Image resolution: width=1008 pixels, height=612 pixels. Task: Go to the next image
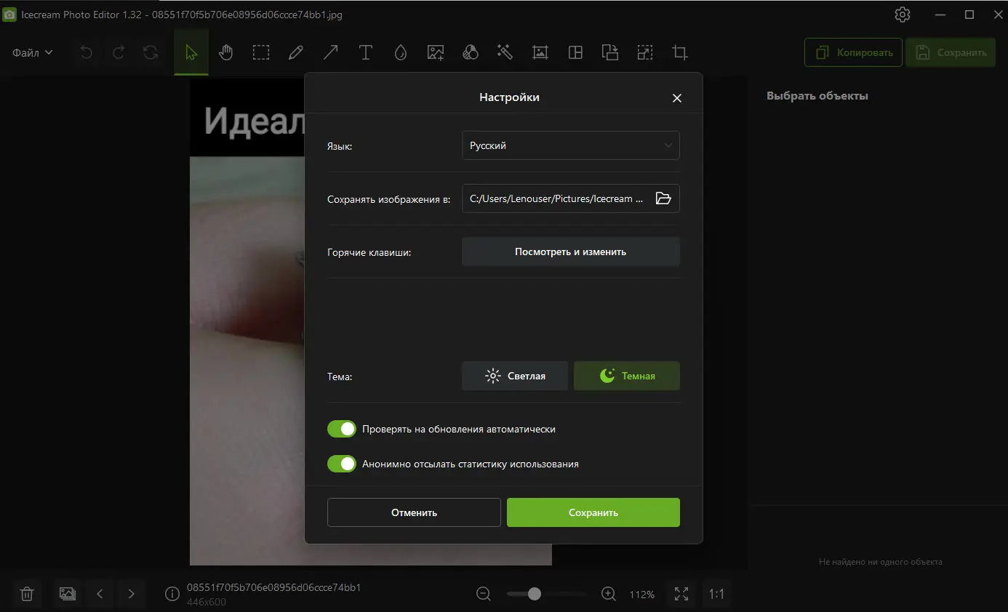[131, 594]
